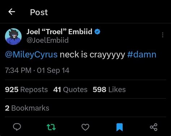Image resolution: width=171 pixels, height=136 pixels.
Task: Open the #damn hashtag link
Action: click(x=142, y=54)
